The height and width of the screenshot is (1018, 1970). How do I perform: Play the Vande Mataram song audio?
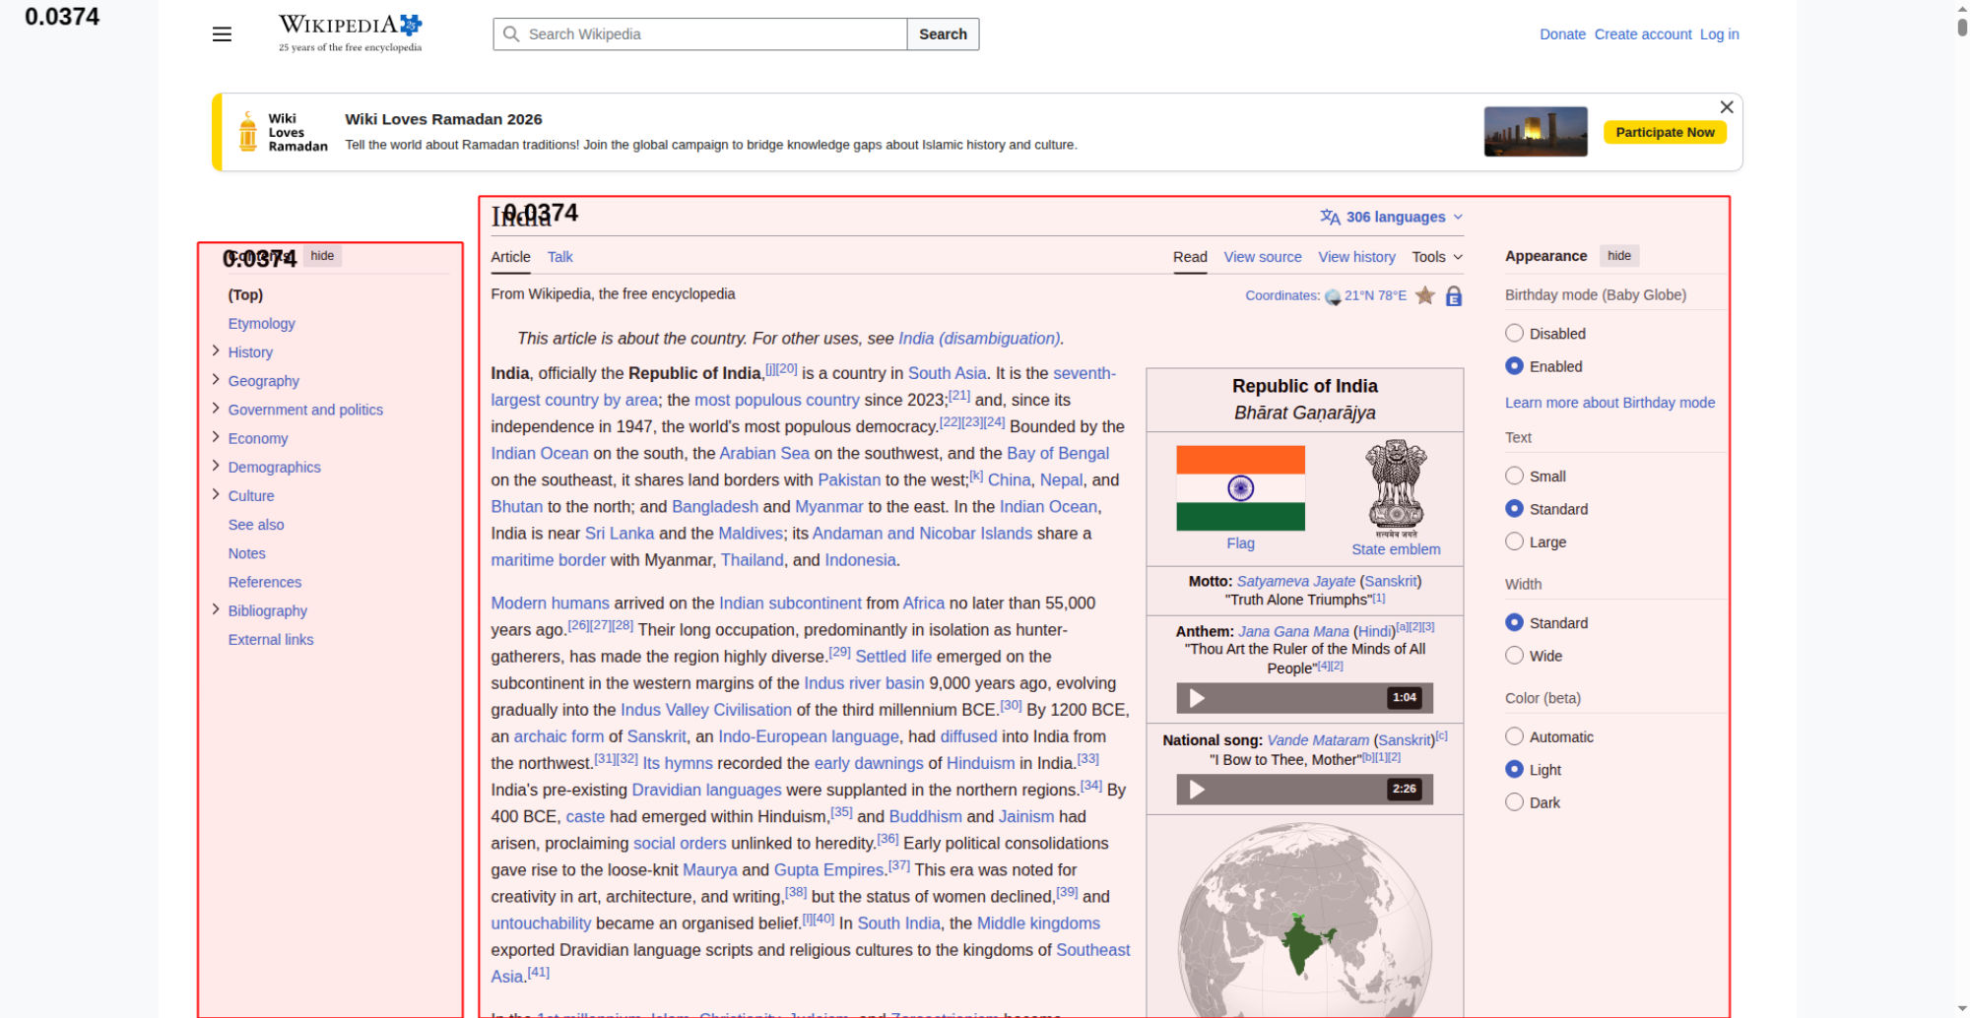point(1197,790)
